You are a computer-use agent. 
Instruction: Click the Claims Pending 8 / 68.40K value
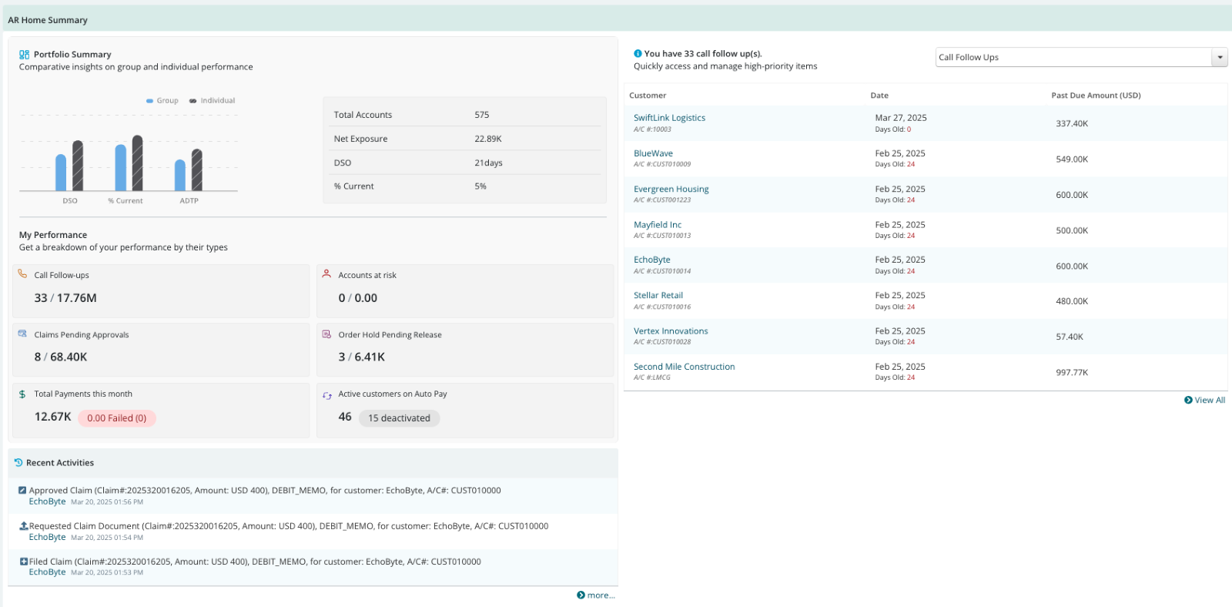pyautogui.click(x=61, y=357)
